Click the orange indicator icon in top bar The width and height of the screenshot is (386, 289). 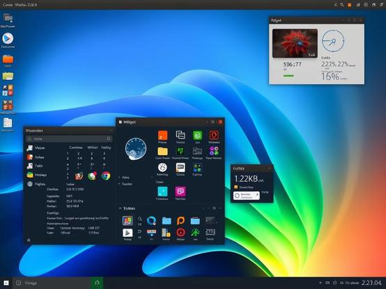click(x=349, y=5)
